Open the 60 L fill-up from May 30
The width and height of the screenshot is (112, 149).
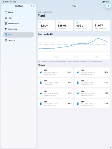tap(92, 93)
